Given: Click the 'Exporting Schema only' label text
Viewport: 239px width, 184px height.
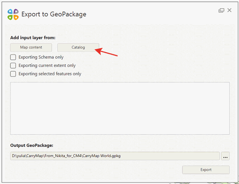Looking at the screenshot, I should coord(41,57).
